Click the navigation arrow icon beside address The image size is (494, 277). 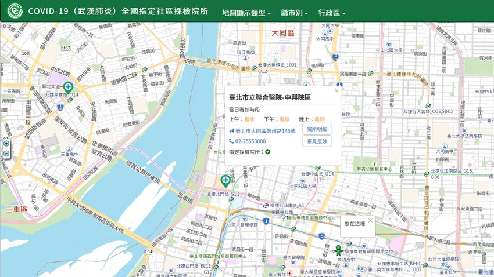tap(232, 131)
